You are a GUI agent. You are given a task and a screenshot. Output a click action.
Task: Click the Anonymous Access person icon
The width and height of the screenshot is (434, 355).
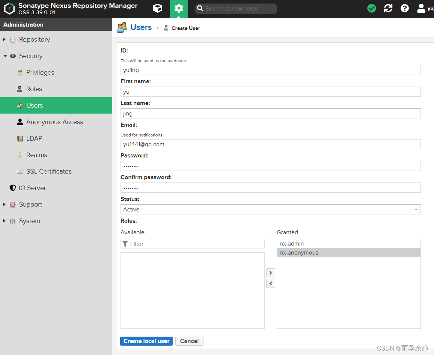pos(20,122)
